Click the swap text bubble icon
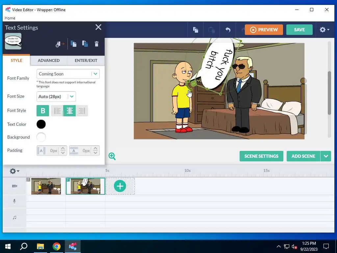Image resolution: width=337 pixels, height=253 pixels. coord(60,44)
